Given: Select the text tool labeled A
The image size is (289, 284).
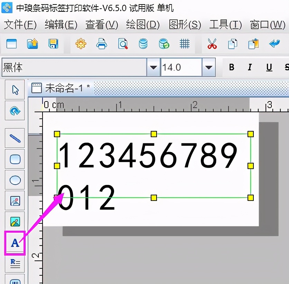Looking at the screenshot, I should click(x=15, y=243).
